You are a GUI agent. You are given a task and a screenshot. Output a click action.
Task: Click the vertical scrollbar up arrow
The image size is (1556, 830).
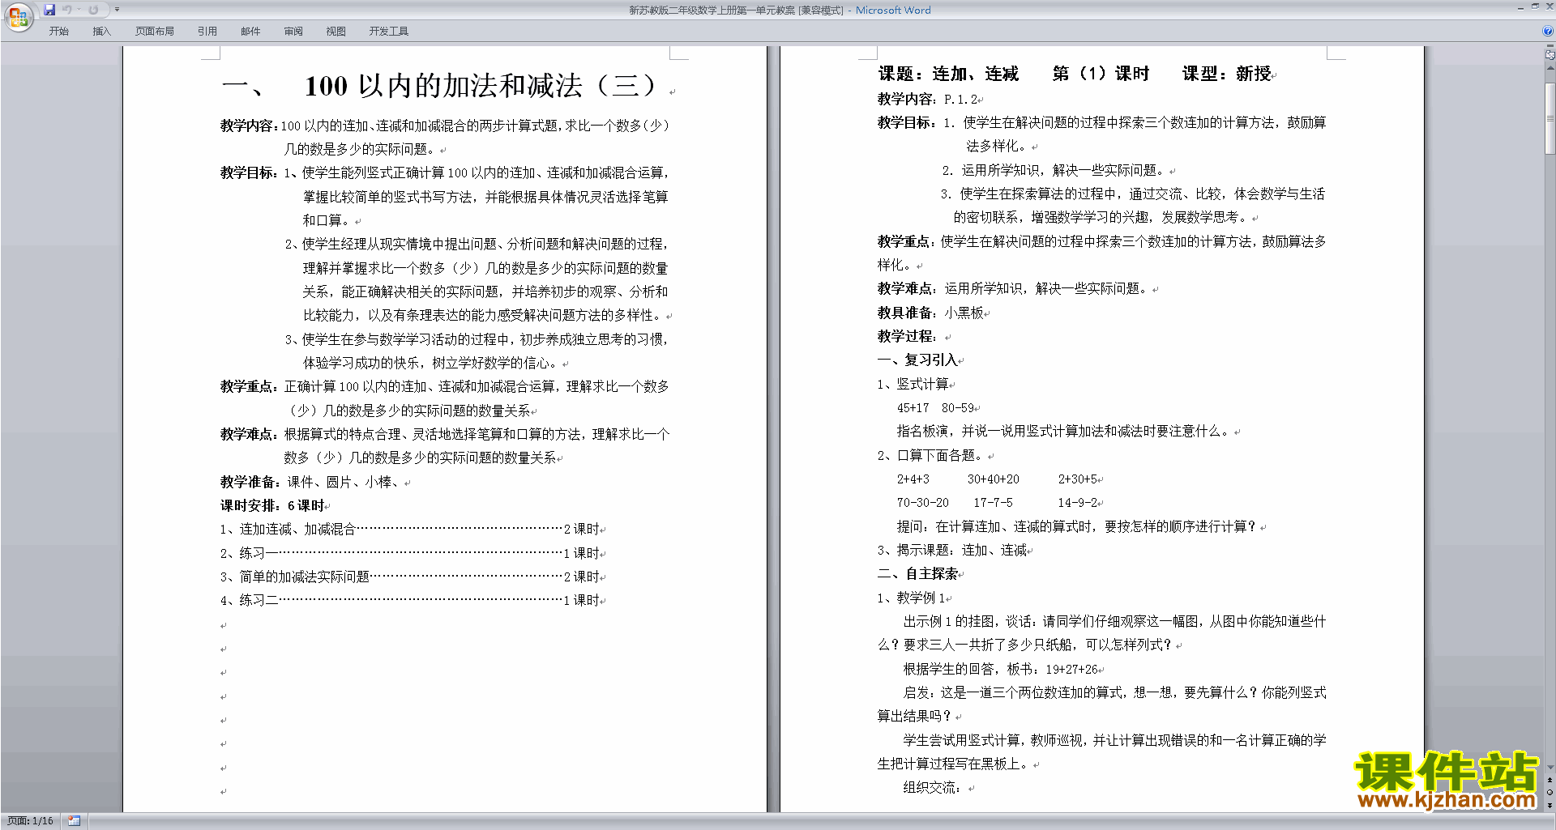[1550, 68]
